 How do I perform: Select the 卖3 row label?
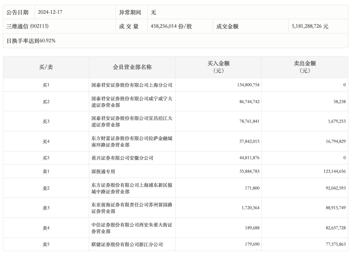tap(46, 208)
